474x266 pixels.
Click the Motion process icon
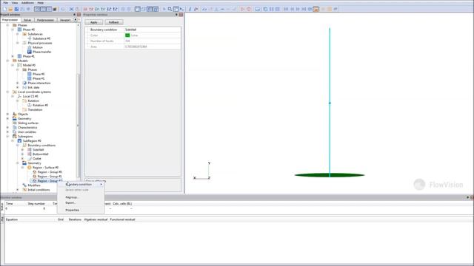click(30, 47)
